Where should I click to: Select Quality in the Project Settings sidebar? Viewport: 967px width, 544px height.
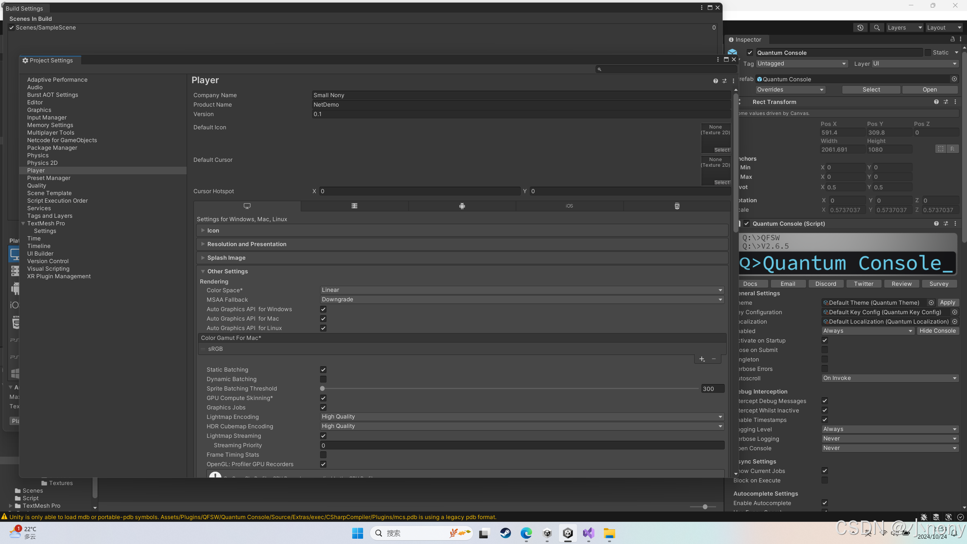coord(36,185)
